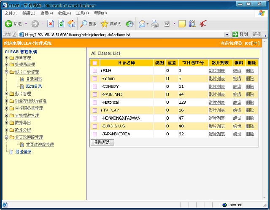Viewport: 270px width, 210px height.
Task: Stop page loading with red X icon
Action: click(x=51, y=24)
